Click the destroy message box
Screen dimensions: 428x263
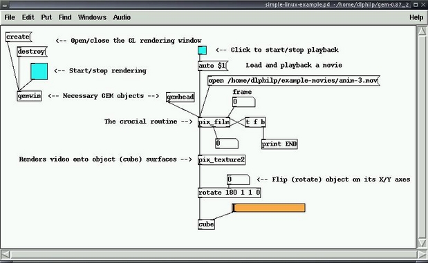(x=32, y=52)
